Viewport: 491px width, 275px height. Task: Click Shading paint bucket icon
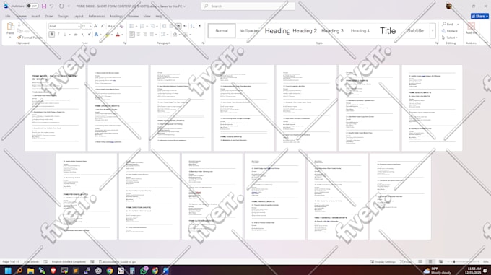175,35
